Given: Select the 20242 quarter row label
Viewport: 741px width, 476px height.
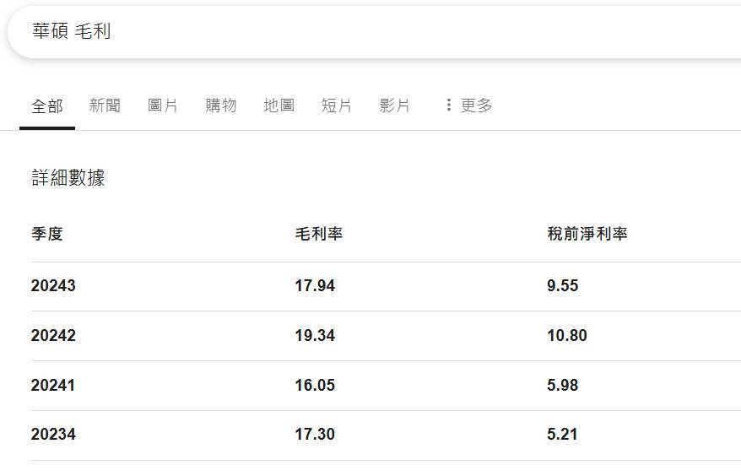Looking at the screenshot, I should (x=53, y=336).
